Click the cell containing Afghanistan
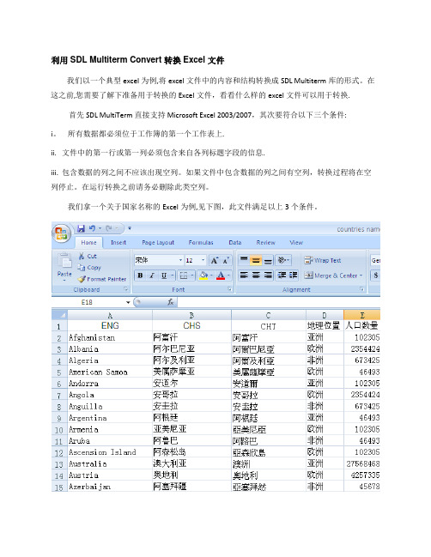 click(x=110, y=337)
